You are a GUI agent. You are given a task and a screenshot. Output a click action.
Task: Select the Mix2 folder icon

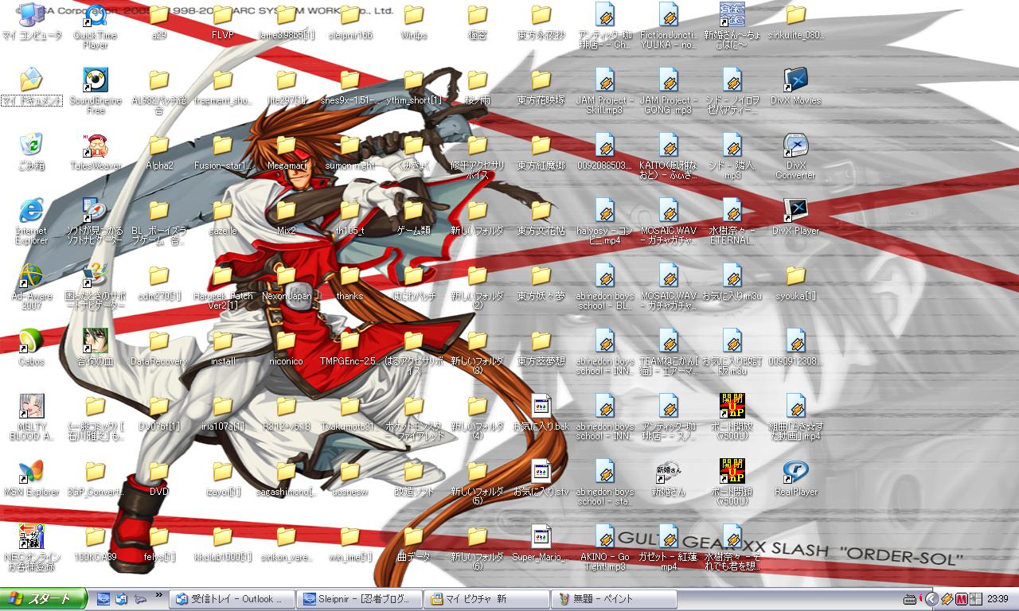pyautogui.click(x=287, y=219)
